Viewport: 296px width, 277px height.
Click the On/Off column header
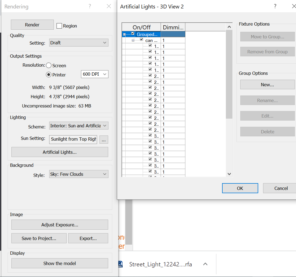pyautogui.click(x=141, y=27)
